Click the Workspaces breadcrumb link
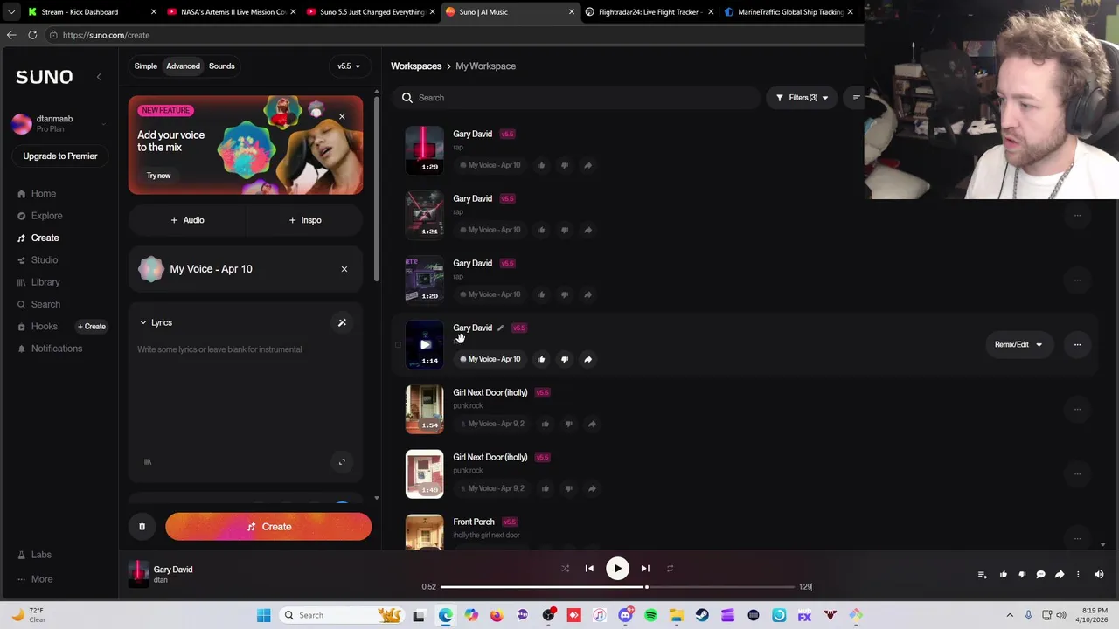Screen dimensions: 1119x629 tap(416, 66)
